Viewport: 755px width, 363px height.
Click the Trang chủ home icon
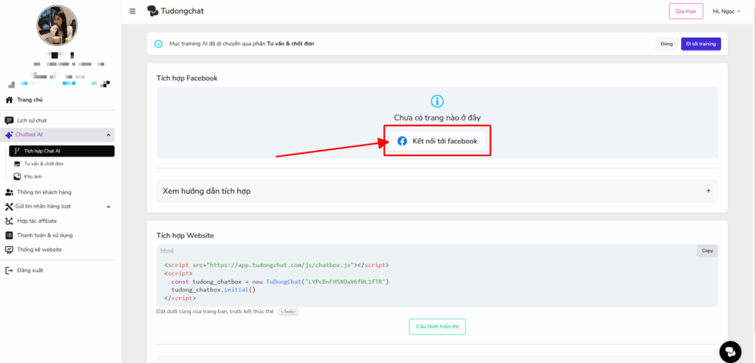pos(8,100)
